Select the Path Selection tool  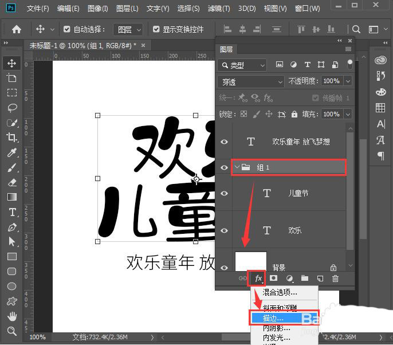(11, 242)
